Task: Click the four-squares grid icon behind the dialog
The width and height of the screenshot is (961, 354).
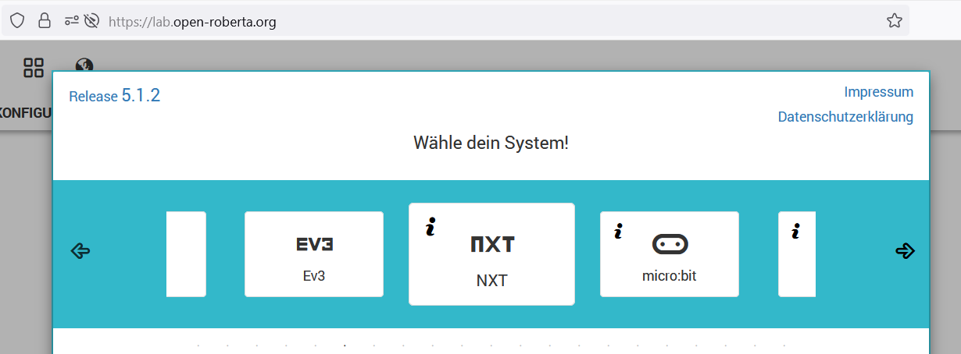Action: pos(34,68)
